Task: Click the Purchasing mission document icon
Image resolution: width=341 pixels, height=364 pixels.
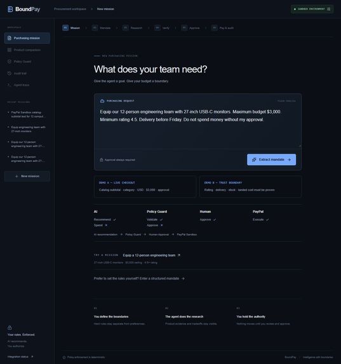Action: pyautogui.click(x=10, y=38)
